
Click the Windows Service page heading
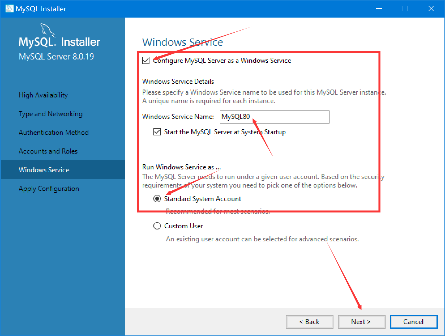tap(183, 42)
